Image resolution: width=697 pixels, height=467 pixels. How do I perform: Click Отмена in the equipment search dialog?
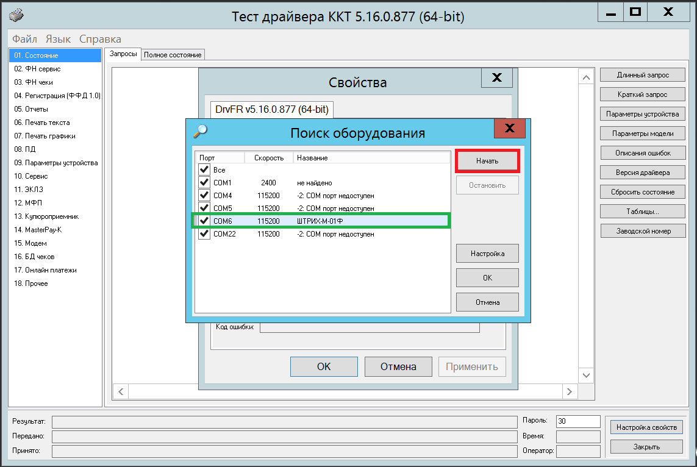pos(487,302)
